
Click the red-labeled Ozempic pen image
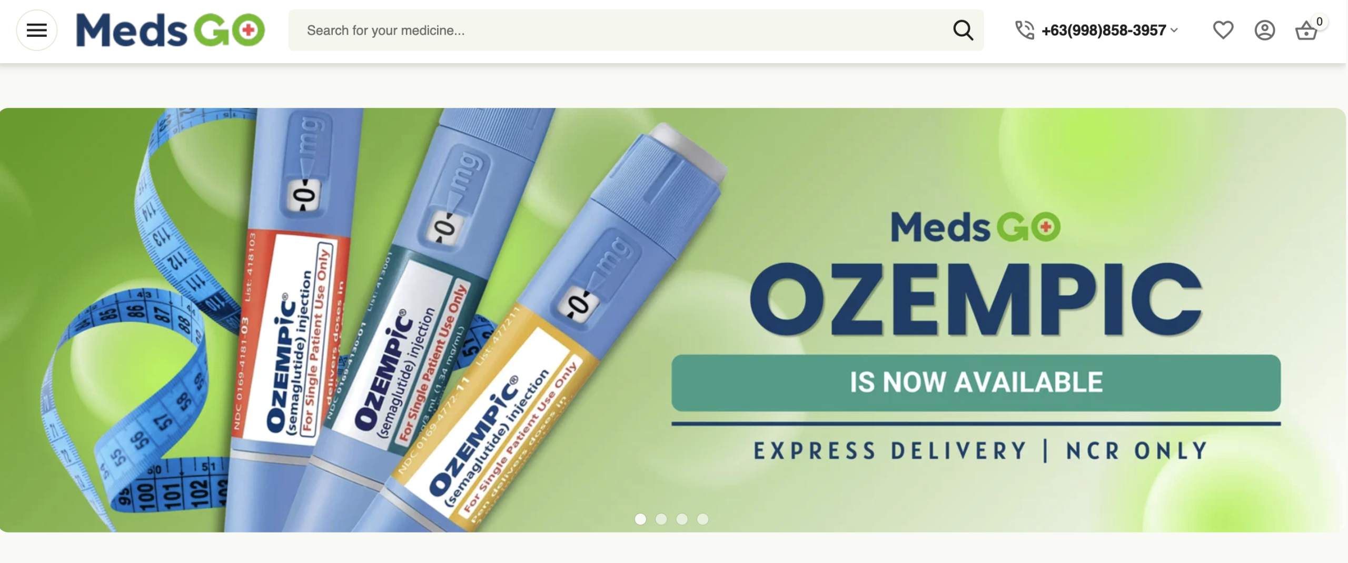click(292, 321)
